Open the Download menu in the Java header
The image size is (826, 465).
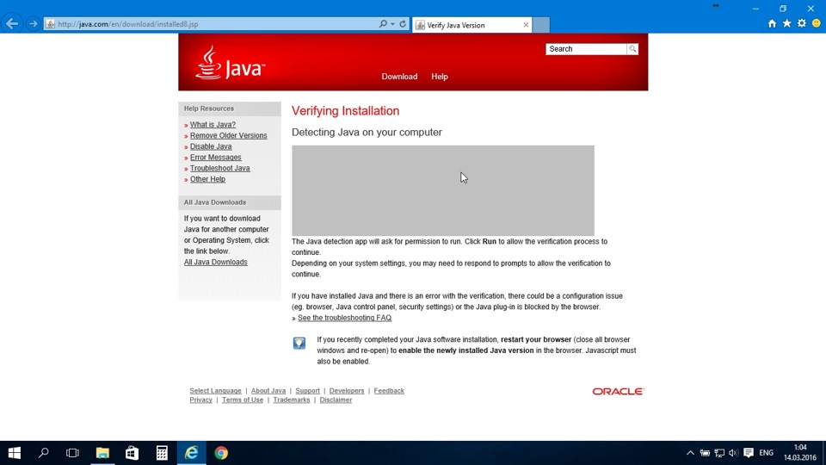(x=399, y=77)
